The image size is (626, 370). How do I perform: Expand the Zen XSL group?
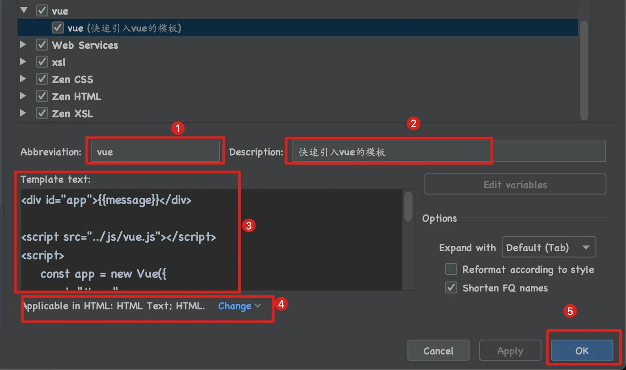(23, 113)
